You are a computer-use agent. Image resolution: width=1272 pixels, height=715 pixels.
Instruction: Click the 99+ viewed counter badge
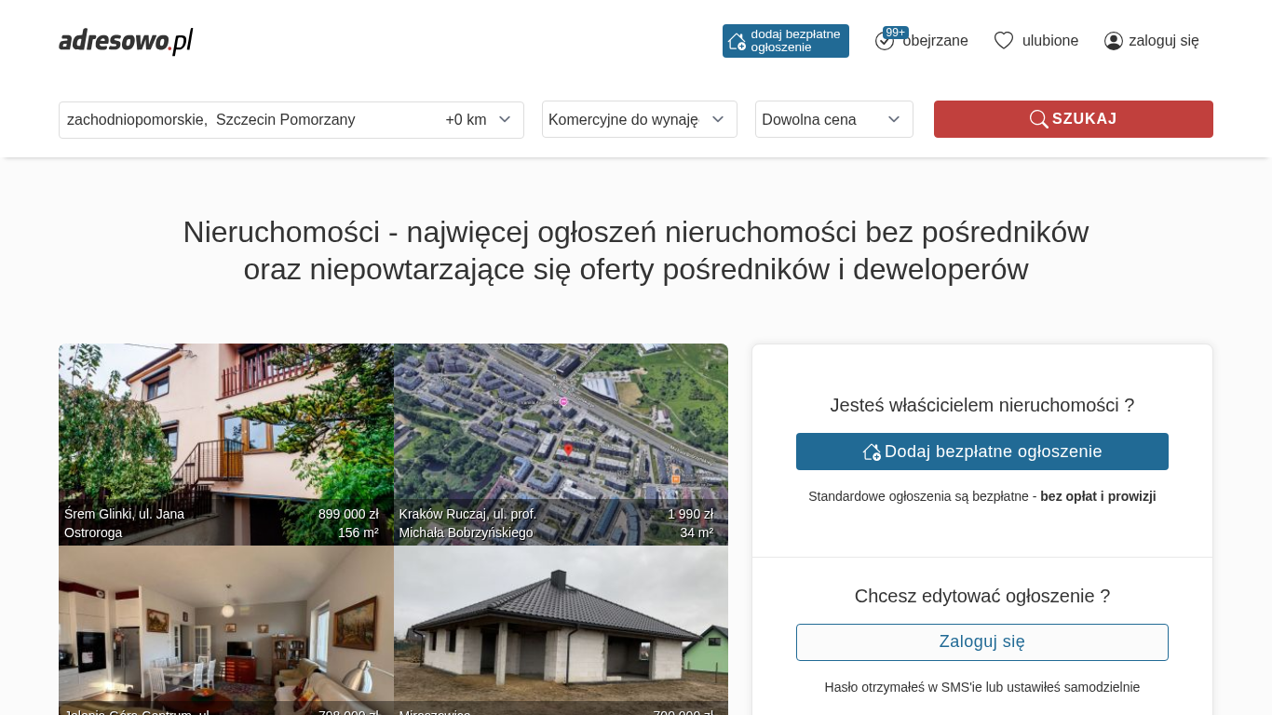895,33
